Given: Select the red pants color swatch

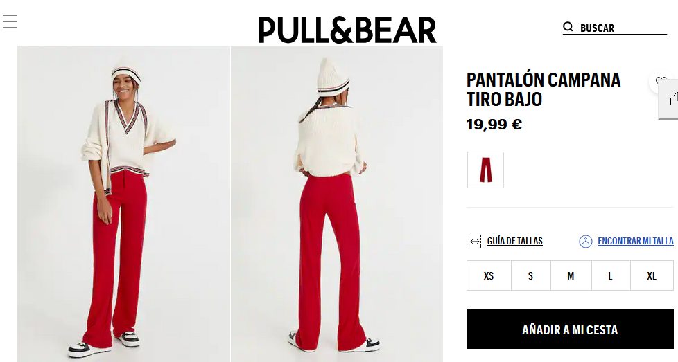Looking at the screenshot, I should (485, 170).
